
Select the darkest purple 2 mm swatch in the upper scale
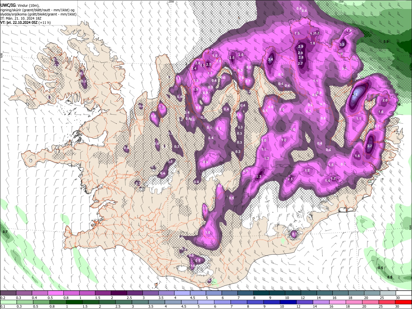coord(118,293)
